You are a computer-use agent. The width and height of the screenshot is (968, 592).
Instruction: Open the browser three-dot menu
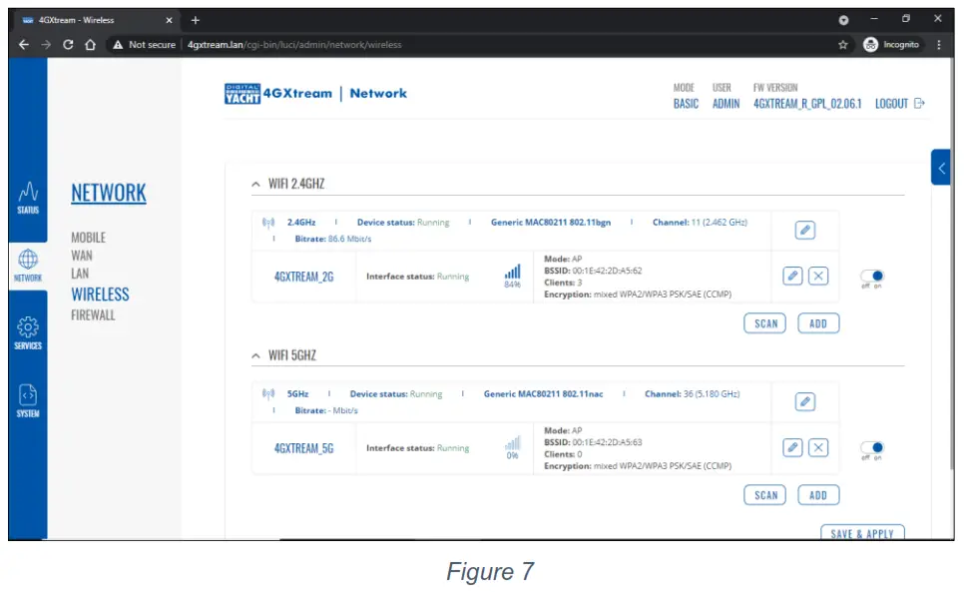point(939,45)
